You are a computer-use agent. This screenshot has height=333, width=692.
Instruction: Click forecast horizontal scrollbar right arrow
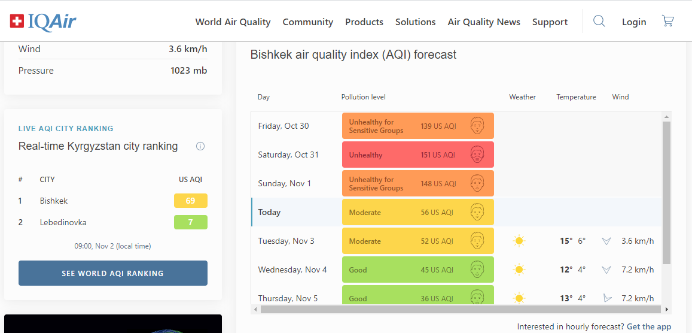click(x=667, y=310)
